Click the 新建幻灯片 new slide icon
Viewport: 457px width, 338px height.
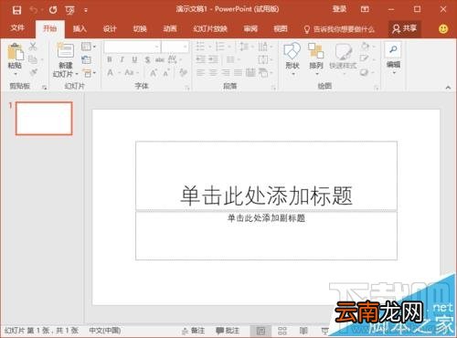coord(65,51)
